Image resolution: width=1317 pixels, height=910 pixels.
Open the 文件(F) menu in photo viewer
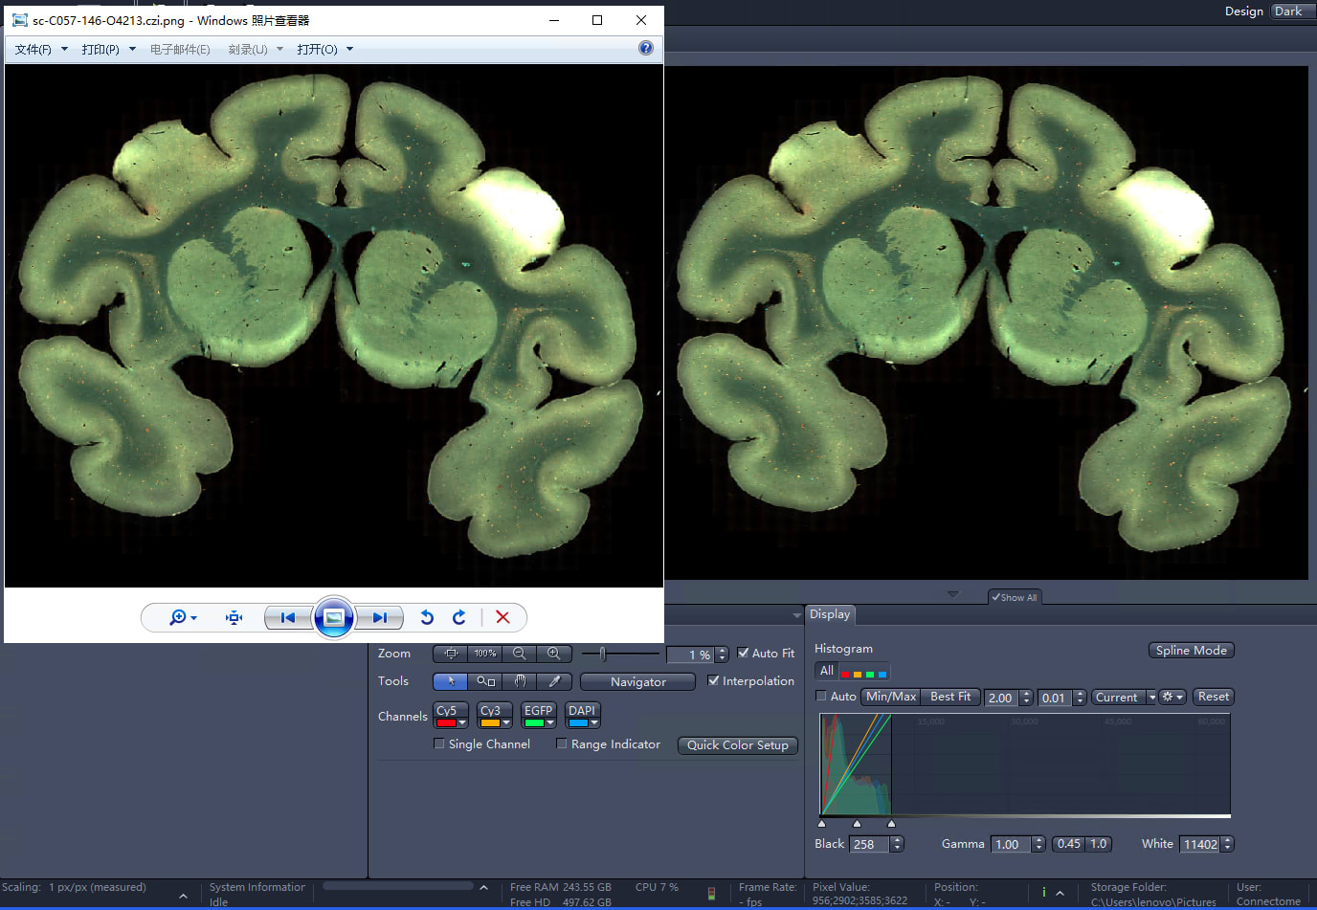(34, 49)
